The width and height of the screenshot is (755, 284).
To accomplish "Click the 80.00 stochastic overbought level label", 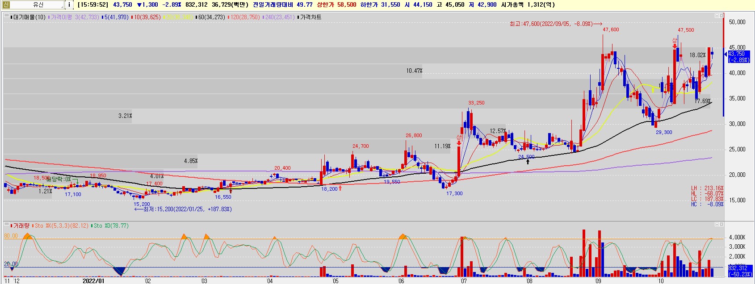I will tap(11, 236).
